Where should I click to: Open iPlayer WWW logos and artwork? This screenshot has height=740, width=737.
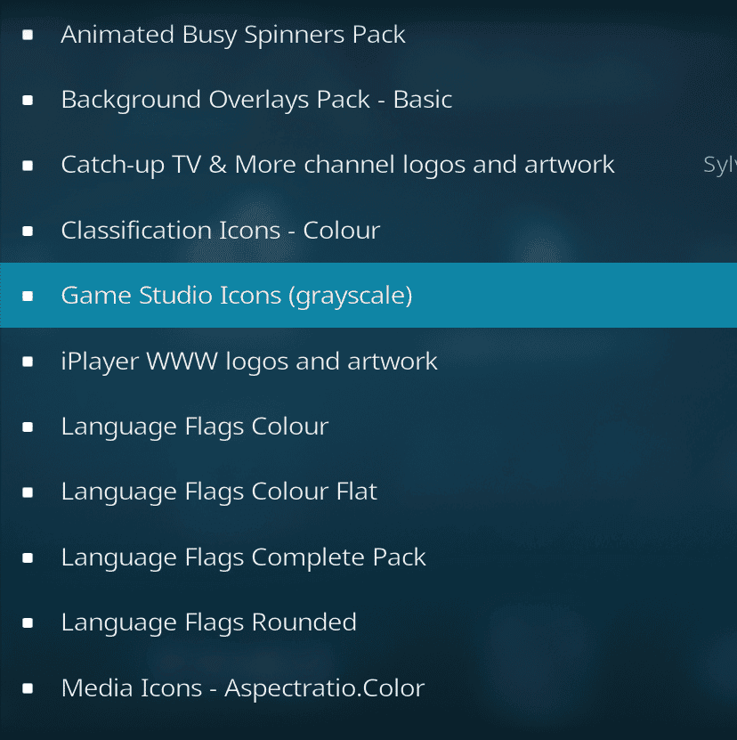point(249,361)
